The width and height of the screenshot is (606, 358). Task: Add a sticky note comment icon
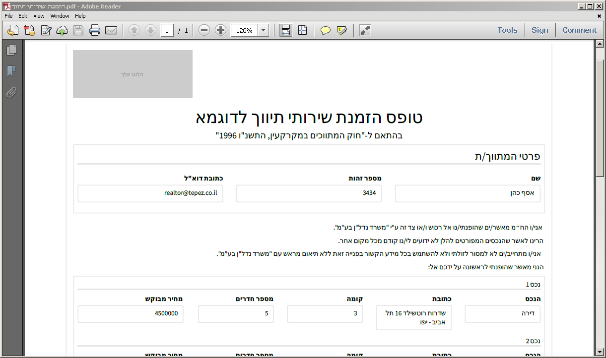[326, 30]
